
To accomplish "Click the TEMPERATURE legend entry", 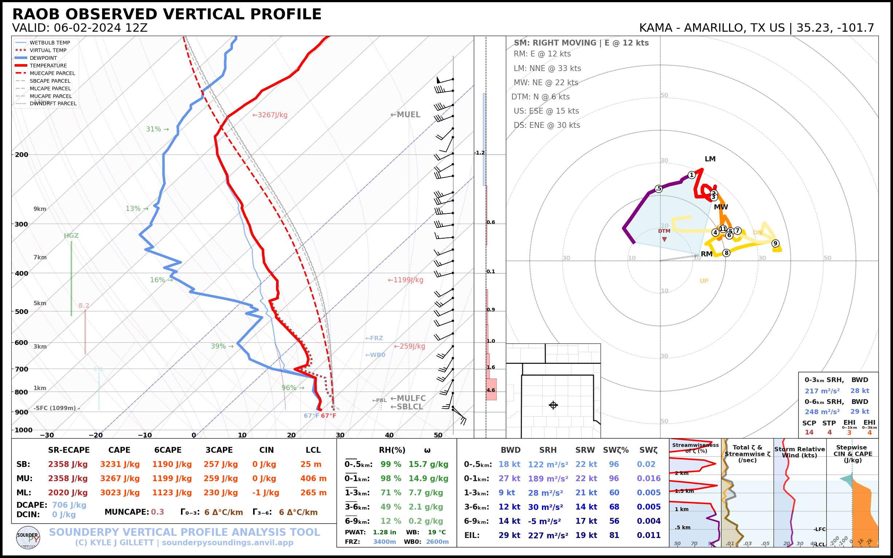I will pyautogui.click(x=48, y=66).
